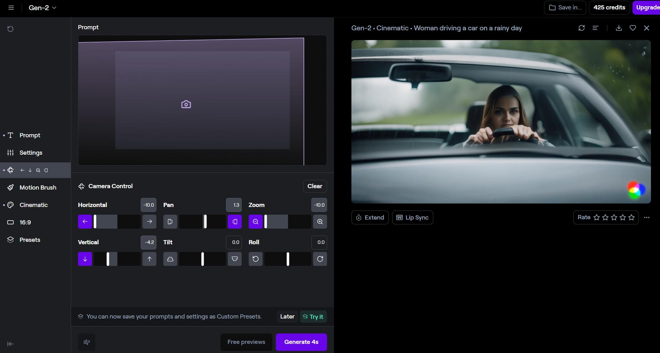Click the Generate 4s button

301,342
